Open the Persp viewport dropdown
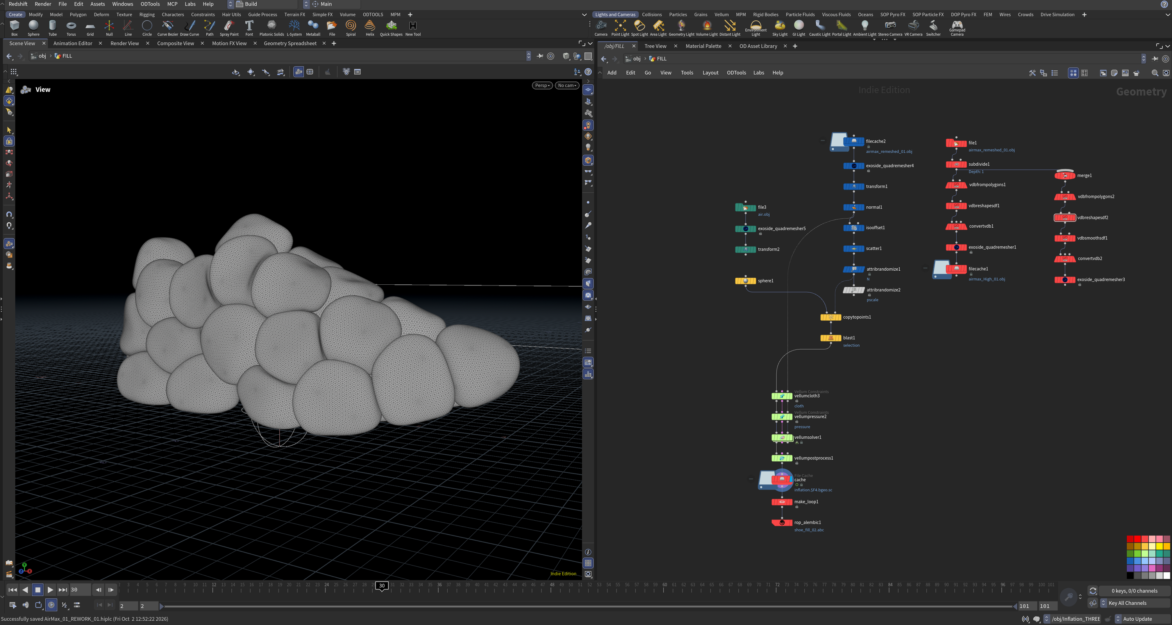 click(x=542, y=86)
